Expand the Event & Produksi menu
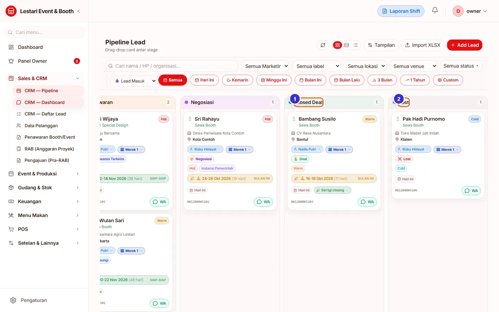Screen dimensions: 499x312 (x=44, y=174)
